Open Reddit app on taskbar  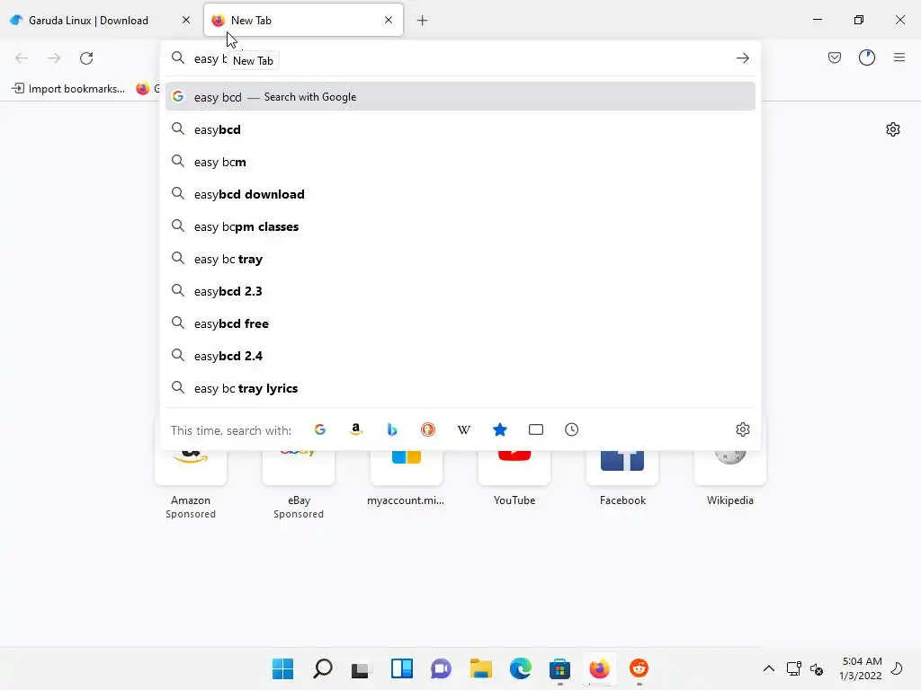pyautogui.click(x=639, y=668)
